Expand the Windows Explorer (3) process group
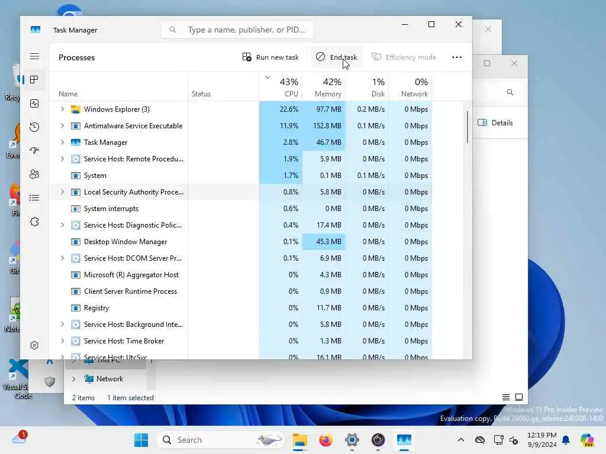The height and width of the screenshot is (454, 606). (62, 109)
